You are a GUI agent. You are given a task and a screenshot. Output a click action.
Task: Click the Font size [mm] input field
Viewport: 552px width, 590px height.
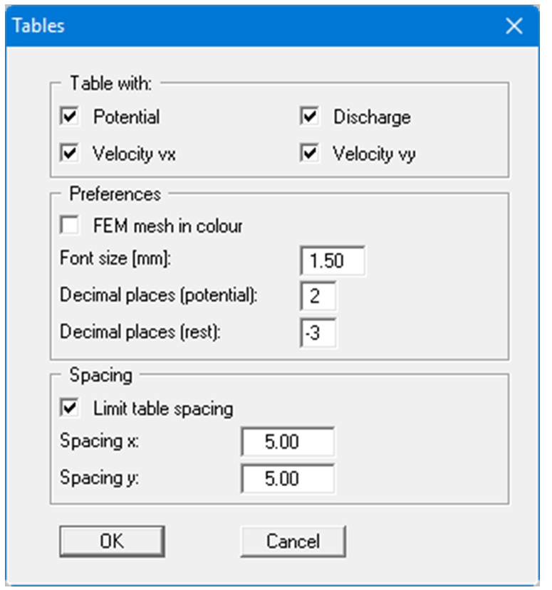pyautogui.click(x=332, y=260)
